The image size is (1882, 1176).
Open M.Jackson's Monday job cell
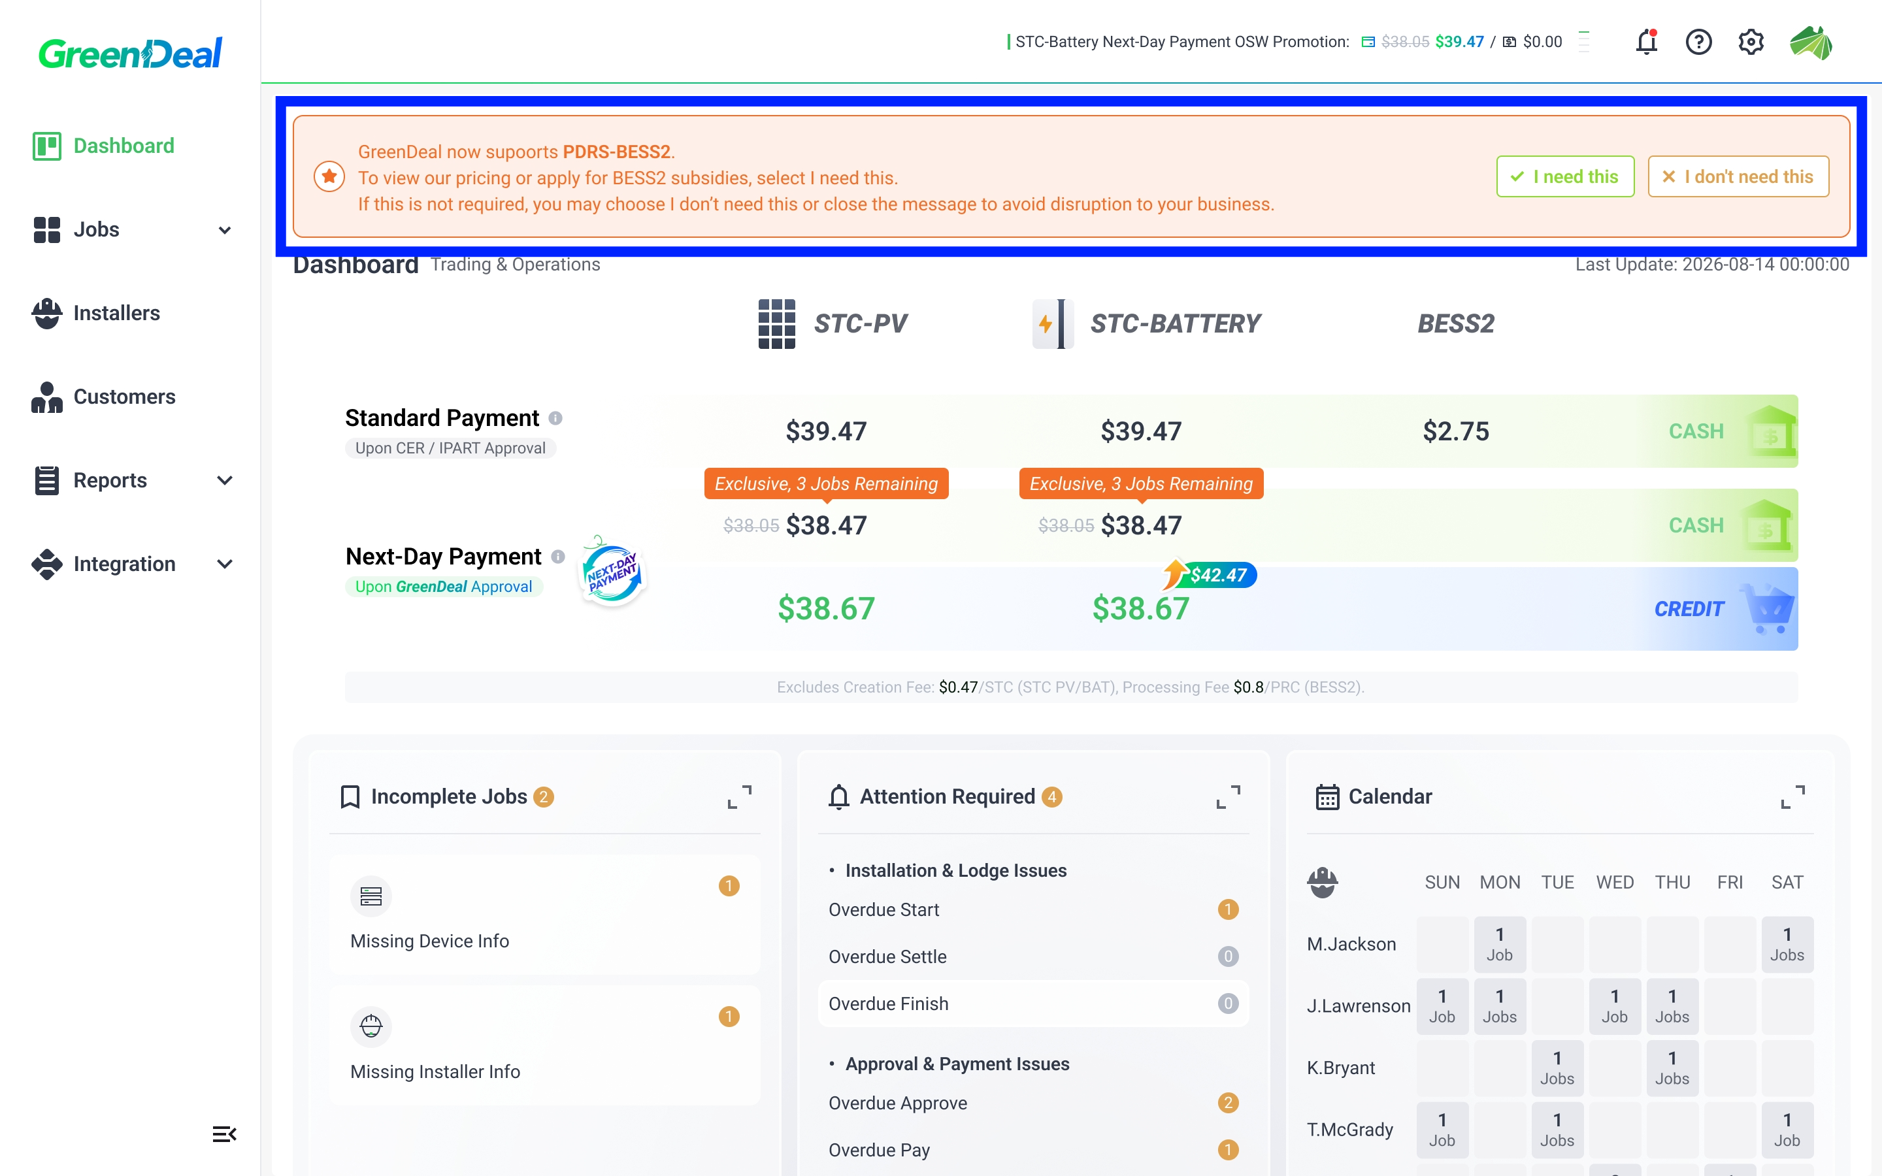1499,944
